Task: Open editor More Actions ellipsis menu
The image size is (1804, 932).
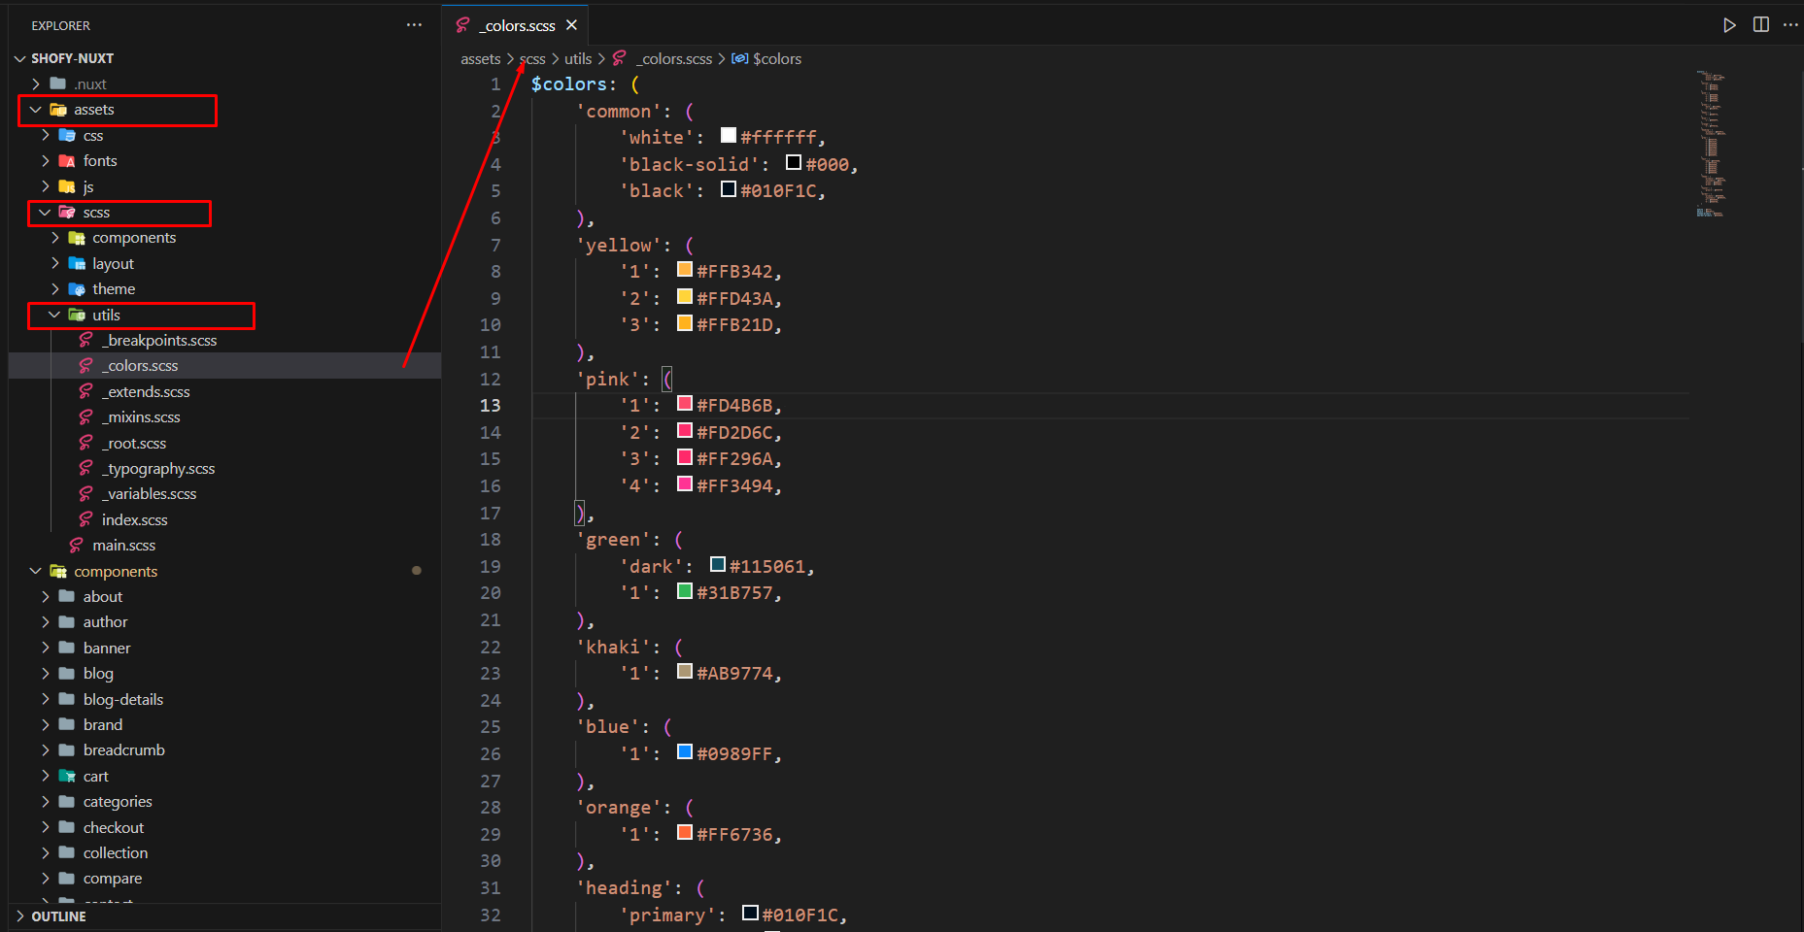Action: (x=1790, y=25)
